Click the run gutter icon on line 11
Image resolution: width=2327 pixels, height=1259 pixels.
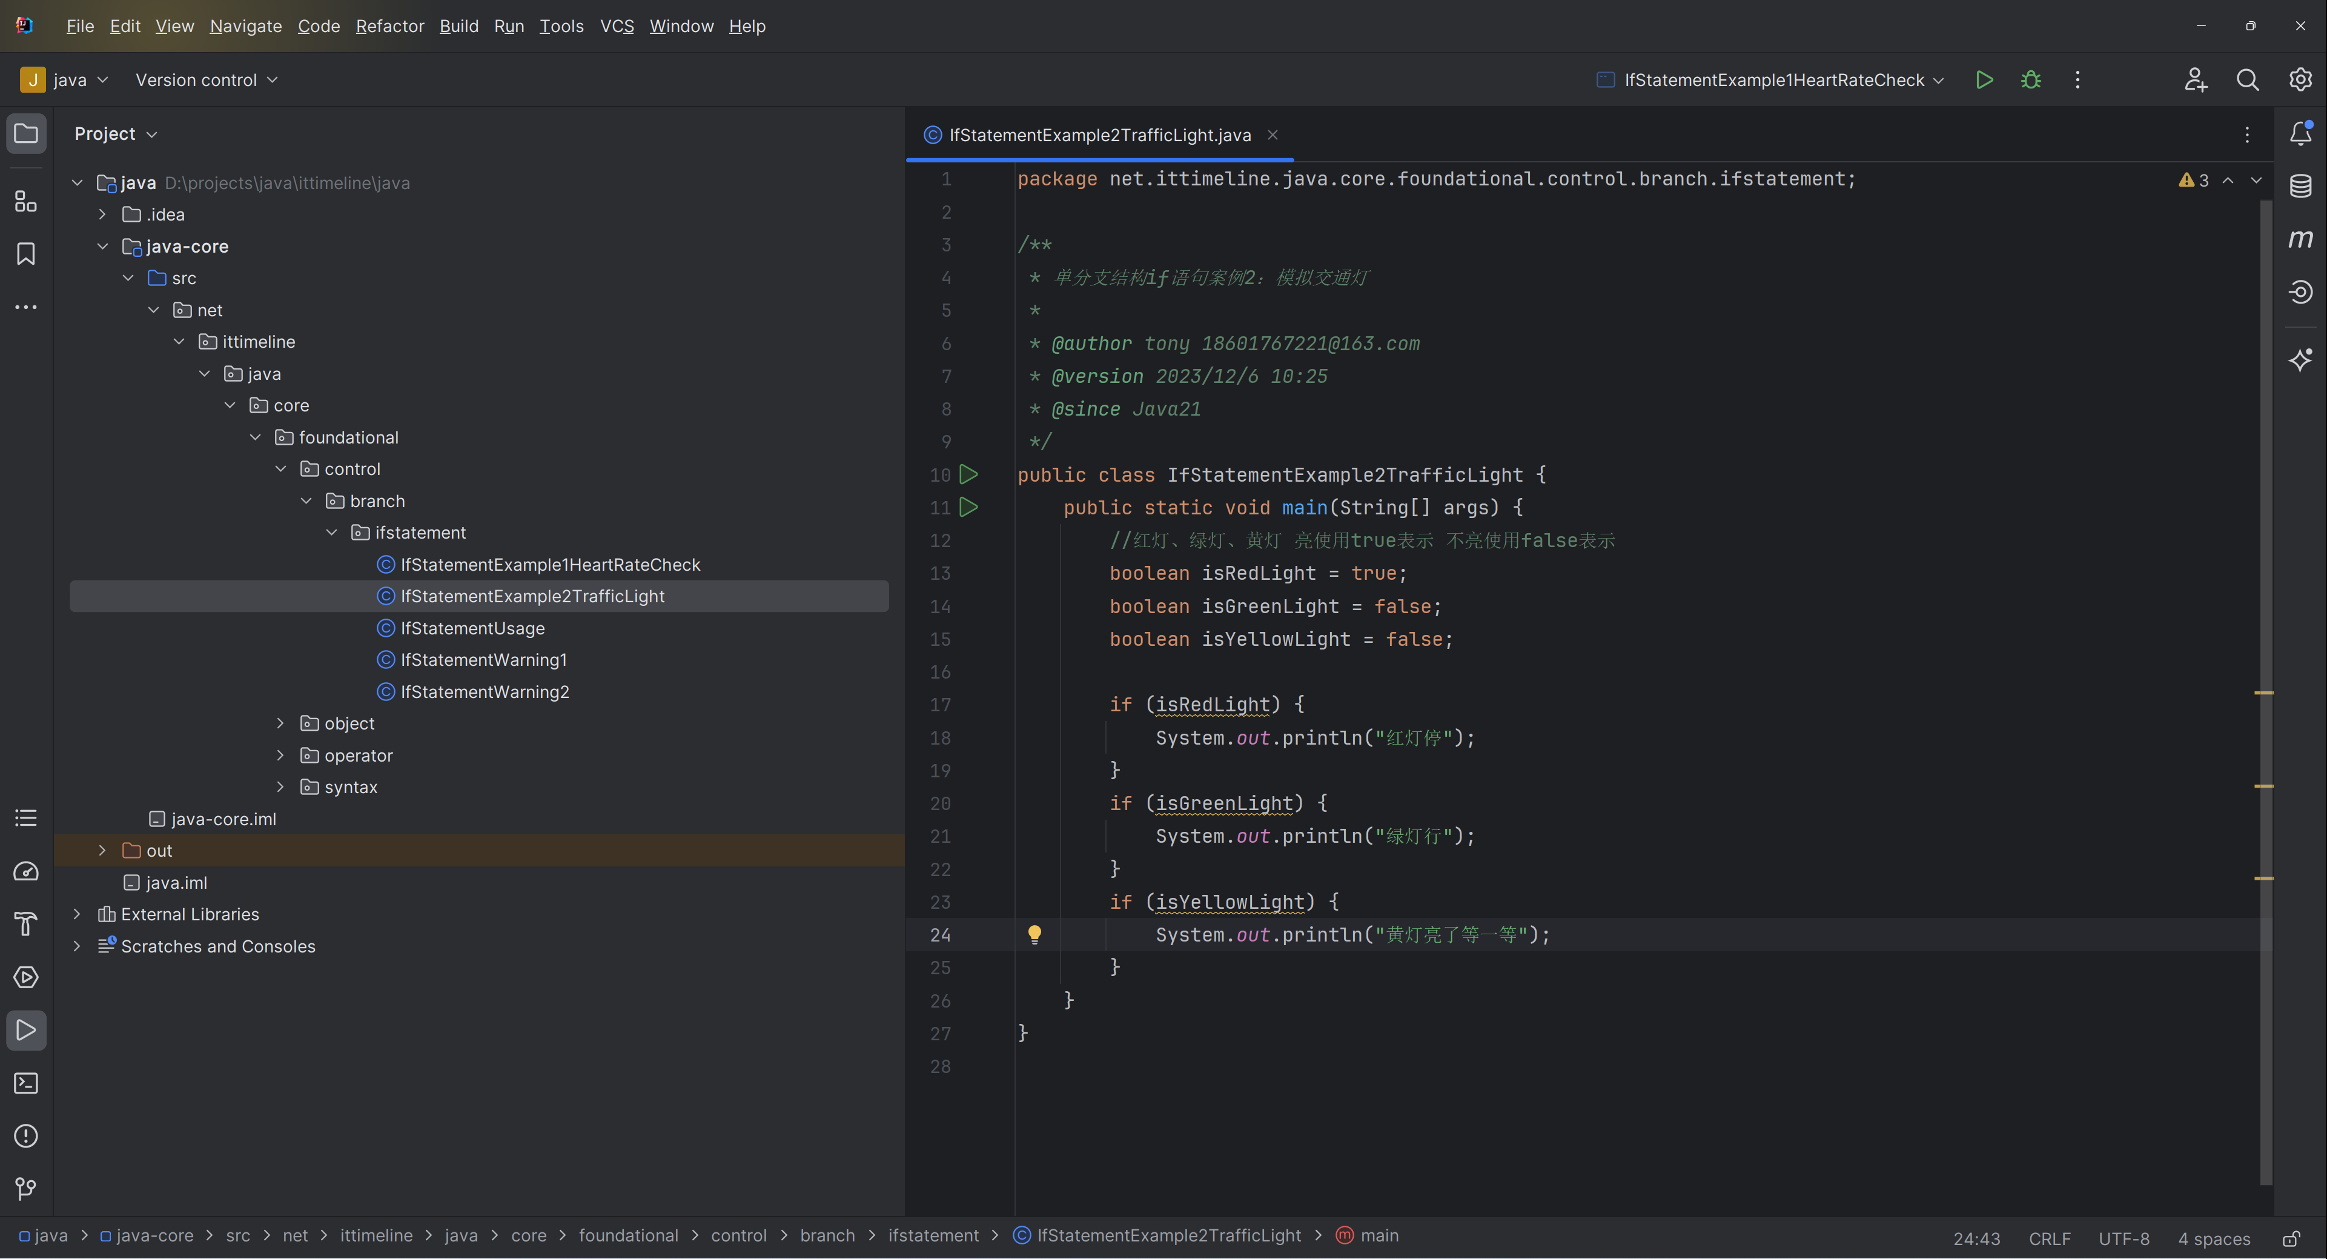[x=968, y=507]
